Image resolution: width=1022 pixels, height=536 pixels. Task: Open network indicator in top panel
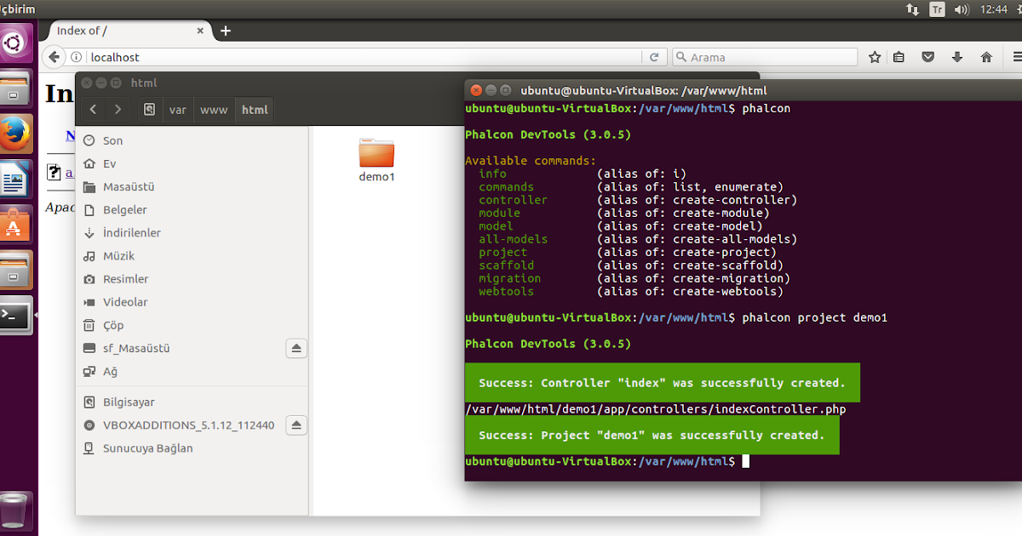coord(913,9)
